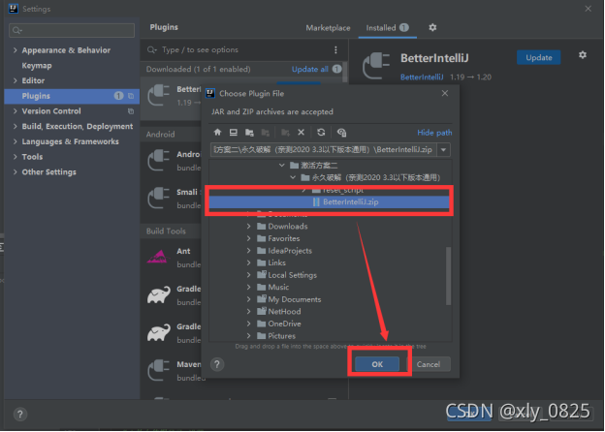Open plugins gear menu beside Installed tab
The image size is (605, 432).
(x=432, y=27)
